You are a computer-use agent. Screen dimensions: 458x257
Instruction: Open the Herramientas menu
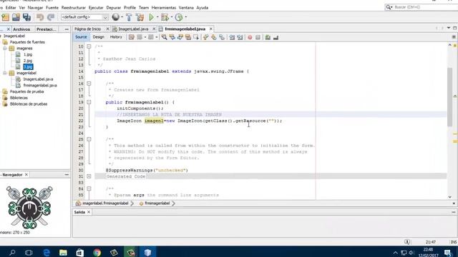coord(164,8)
